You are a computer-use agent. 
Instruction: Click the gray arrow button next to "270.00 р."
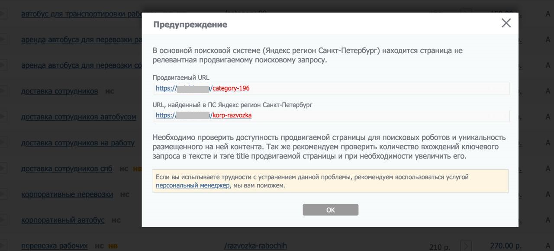click(466, 245)
